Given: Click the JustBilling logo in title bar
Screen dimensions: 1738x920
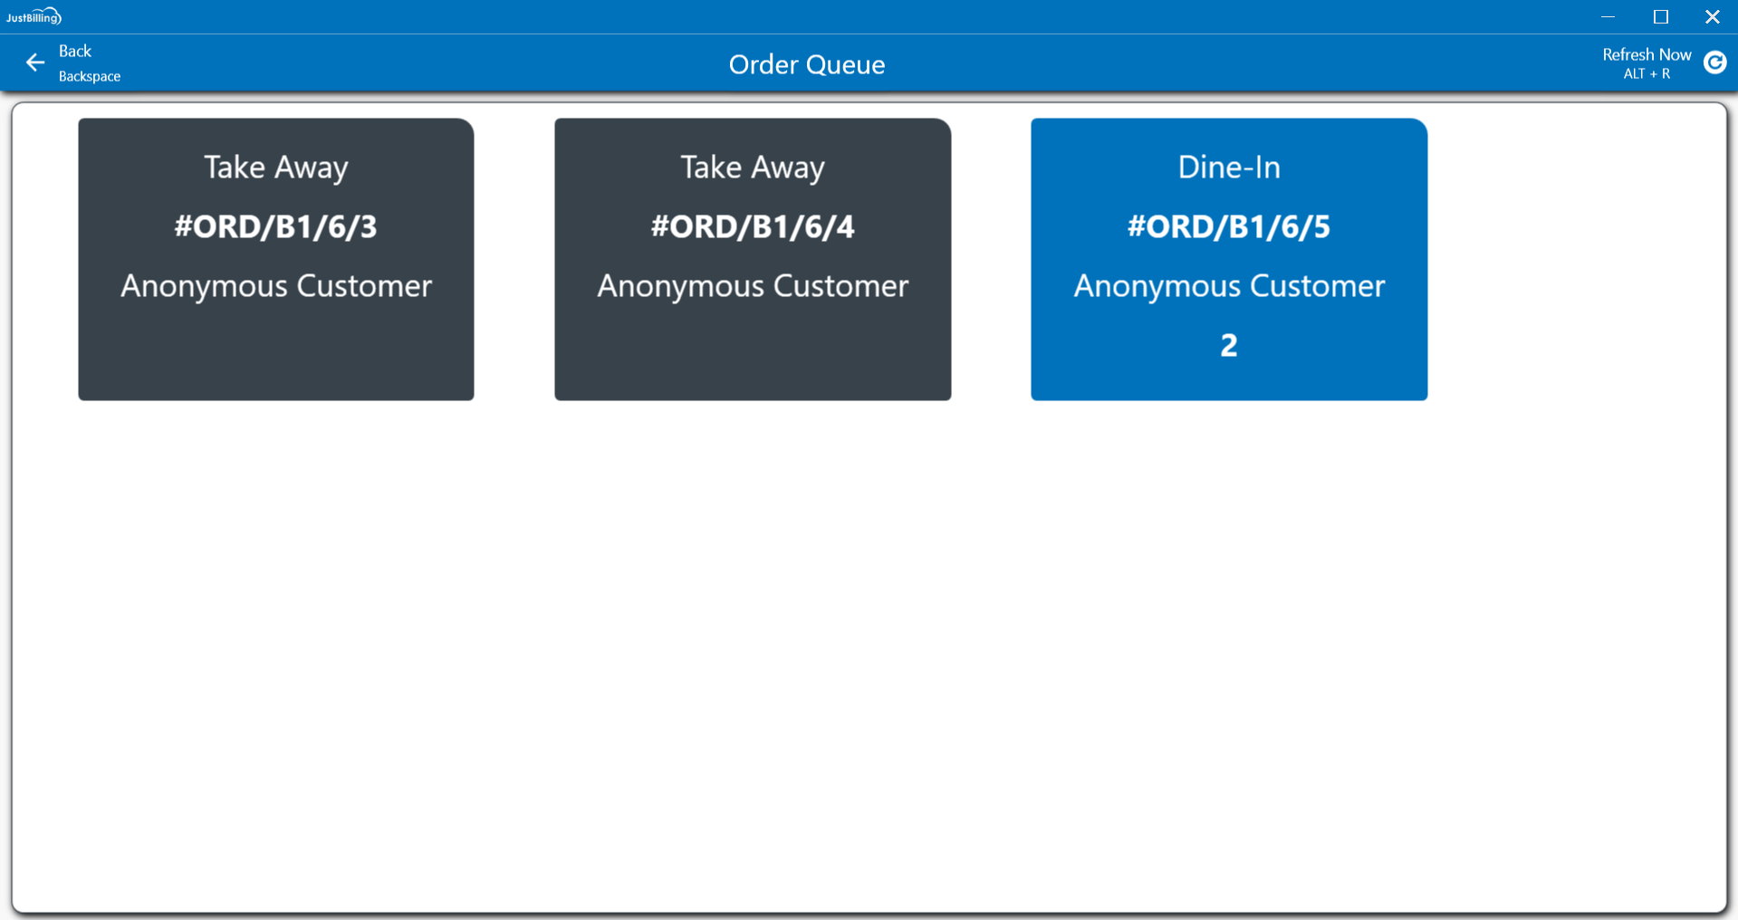Looking at the screenshot, I should [x=34, y=16].
